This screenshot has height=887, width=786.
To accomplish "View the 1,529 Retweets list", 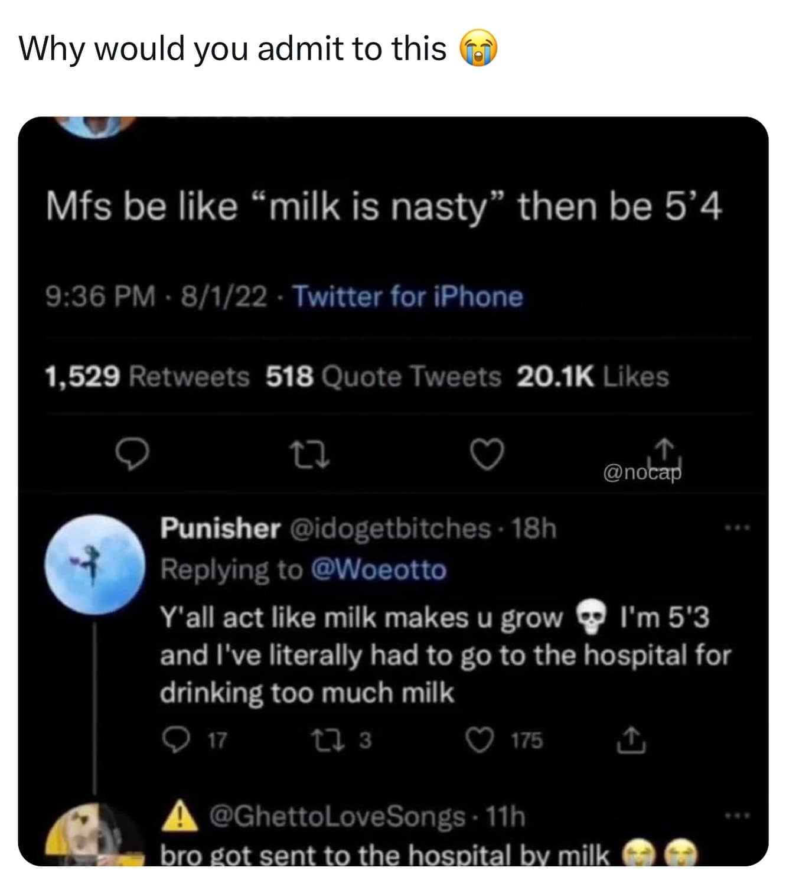I will click(x=147, y=377).
